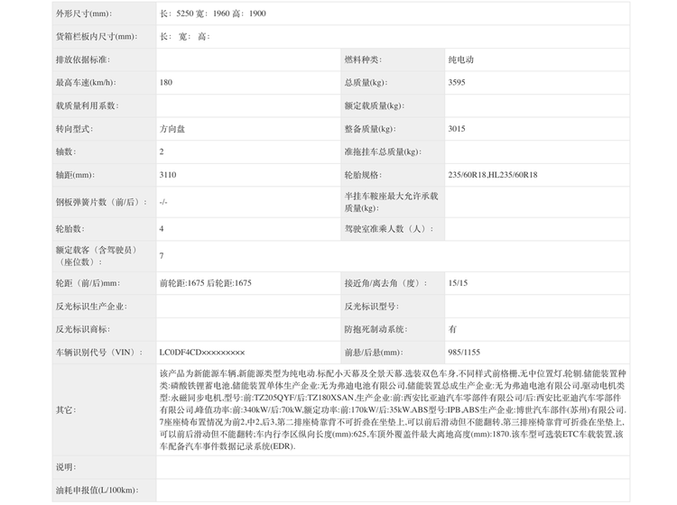Click the track width value 前轮距:1675 后轮距:1675
Viewport: 677px width, 505px height.
206,283
